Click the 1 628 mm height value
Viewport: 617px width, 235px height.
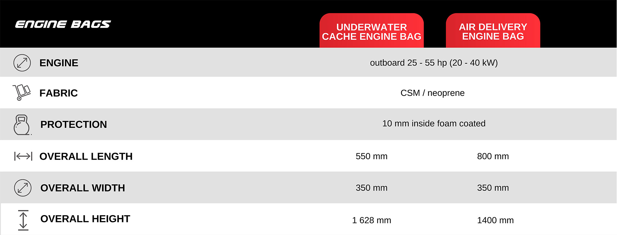(372, 220)
